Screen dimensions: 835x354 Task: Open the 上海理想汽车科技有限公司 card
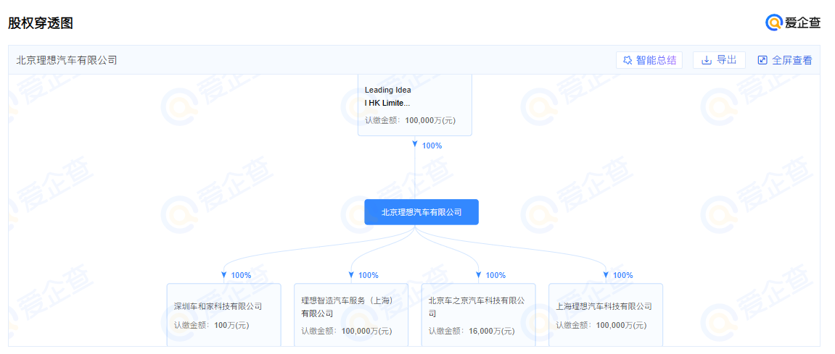pos(606,315)
